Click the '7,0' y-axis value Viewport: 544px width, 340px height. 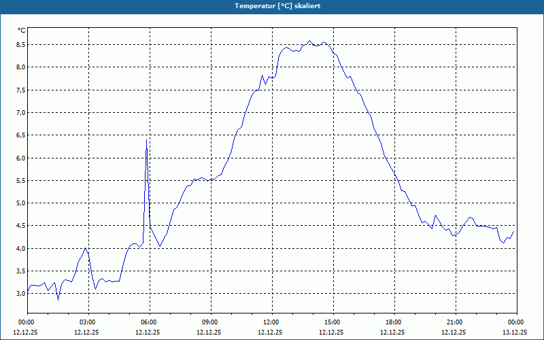click(x=21, y=112)
